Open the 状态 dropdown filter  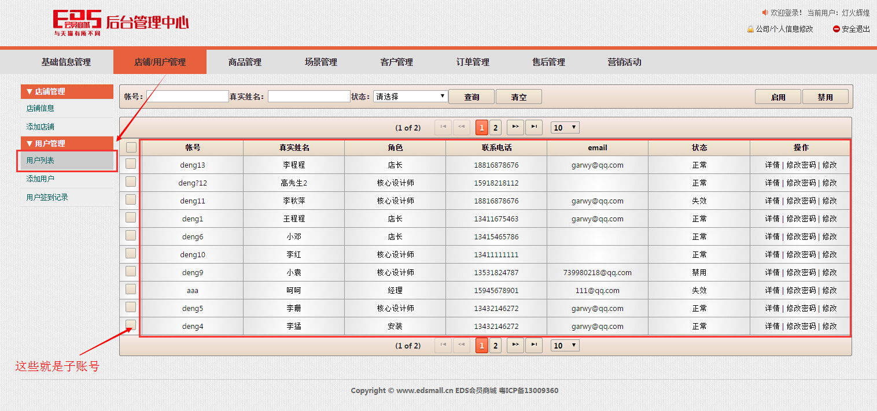410,97
